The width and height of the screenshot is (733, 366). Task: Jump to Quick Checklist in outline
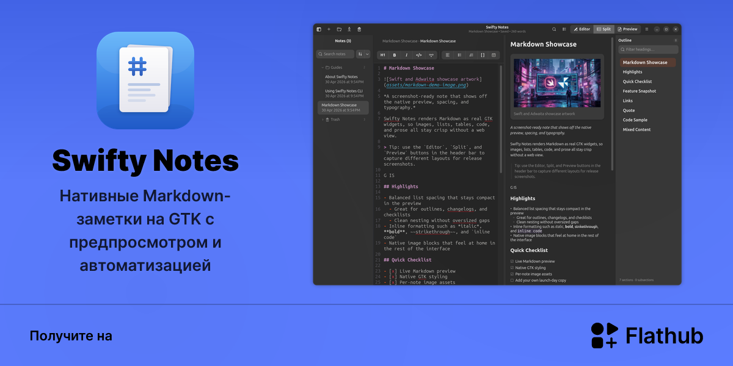pyautogui.click(x=637, y=82)
